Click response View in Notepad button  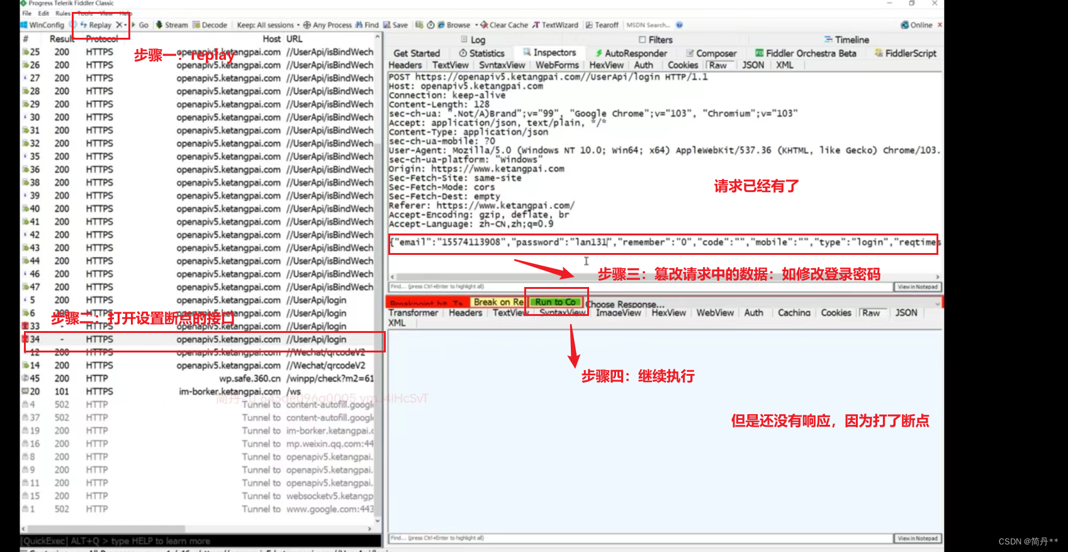(x=918, y=538)
